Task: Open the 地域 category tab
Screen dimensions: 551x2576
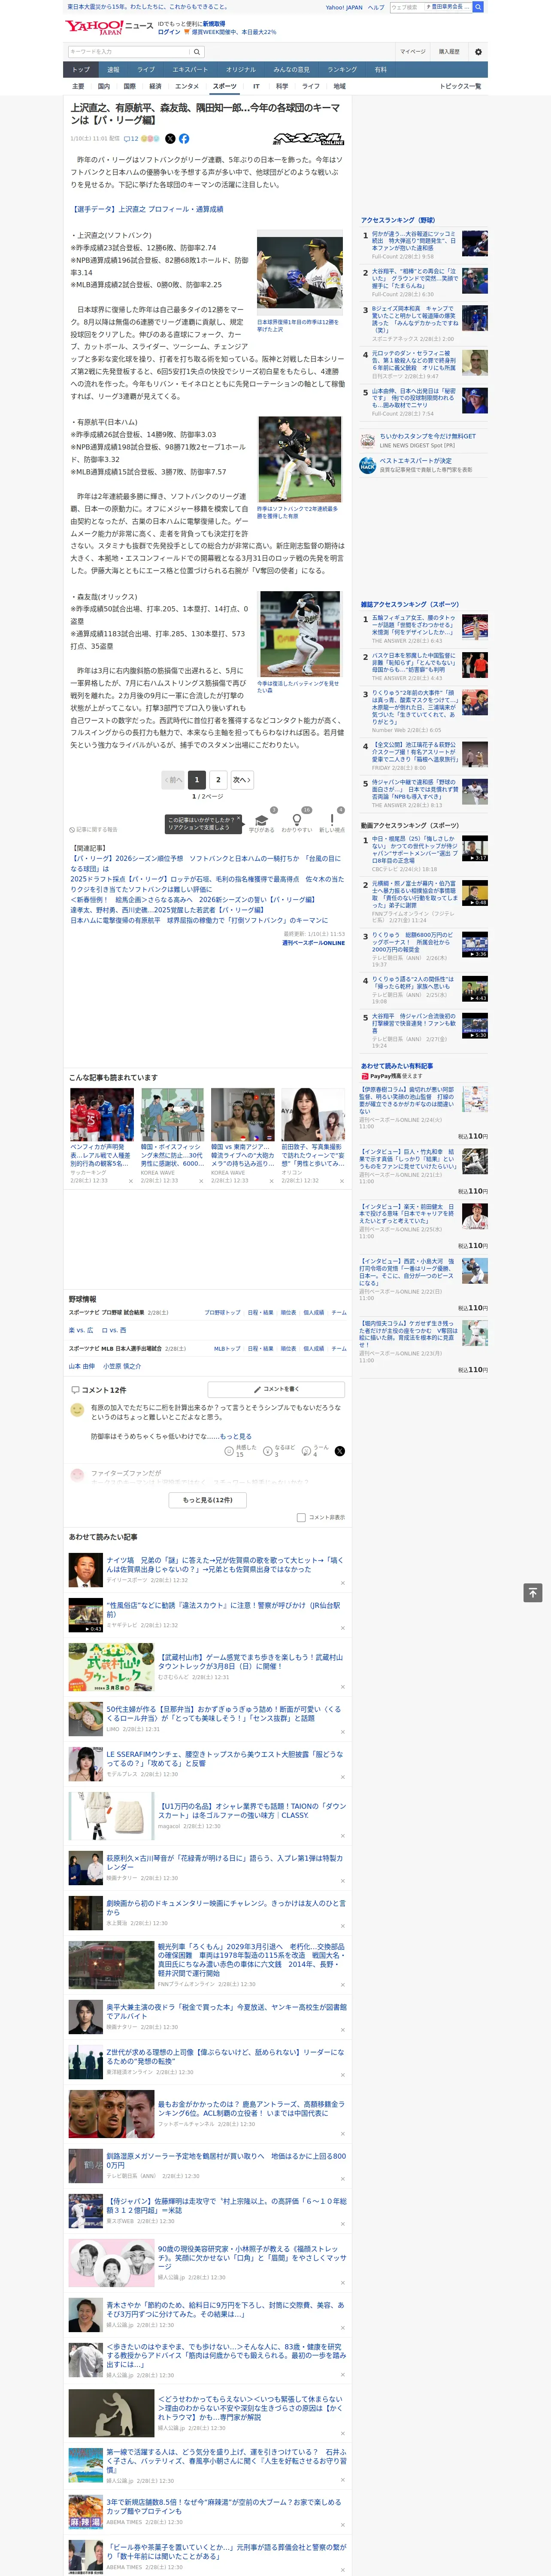Action: tap(339, 87)
